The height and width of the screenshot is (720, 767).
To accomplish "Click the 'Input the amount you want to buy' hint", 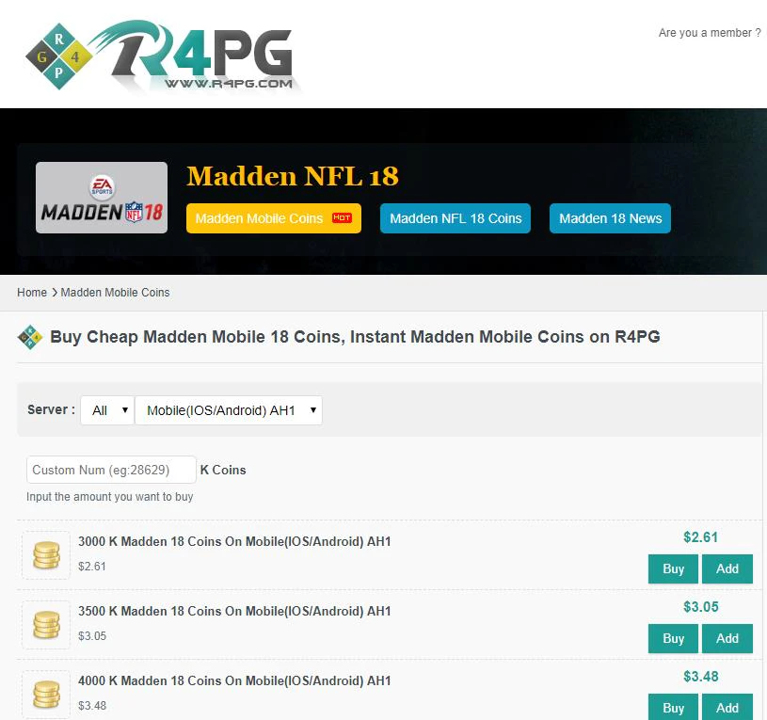I will coord(109,496).
